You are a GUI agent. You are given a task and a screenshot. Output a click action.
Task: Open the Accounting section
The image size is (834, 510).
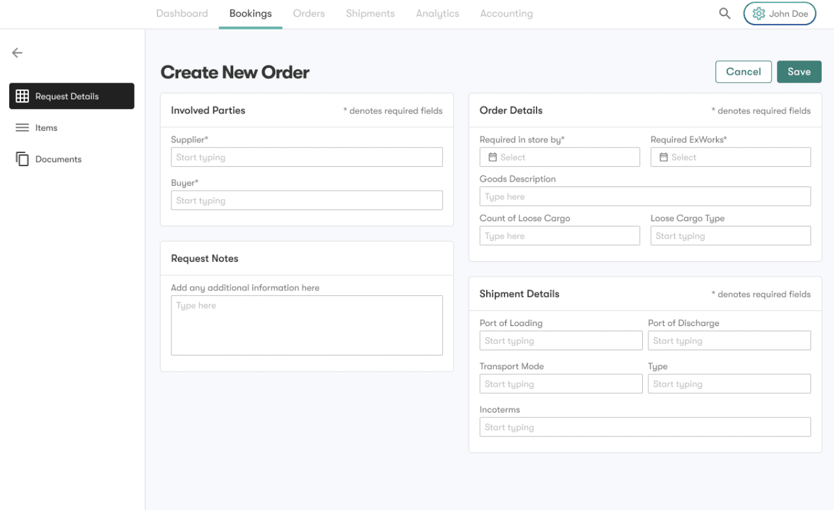tap(506, 13)
